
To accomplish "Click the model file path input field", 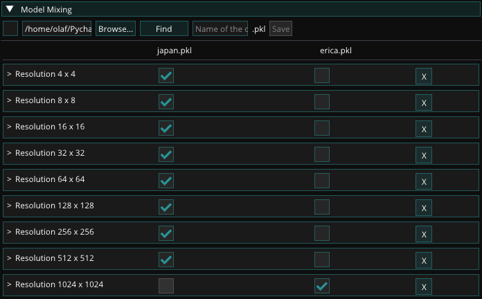I will coord(57,28).
